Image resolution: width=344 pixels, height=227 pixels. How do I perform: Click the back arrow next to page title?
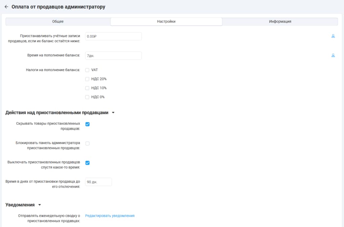pos(6,7)
